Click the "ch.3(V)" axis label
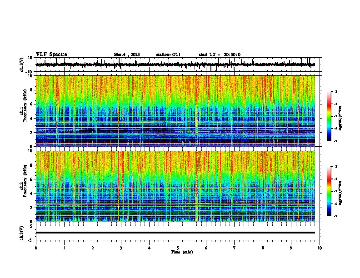The image size is (360, 278). click(22, 233)
